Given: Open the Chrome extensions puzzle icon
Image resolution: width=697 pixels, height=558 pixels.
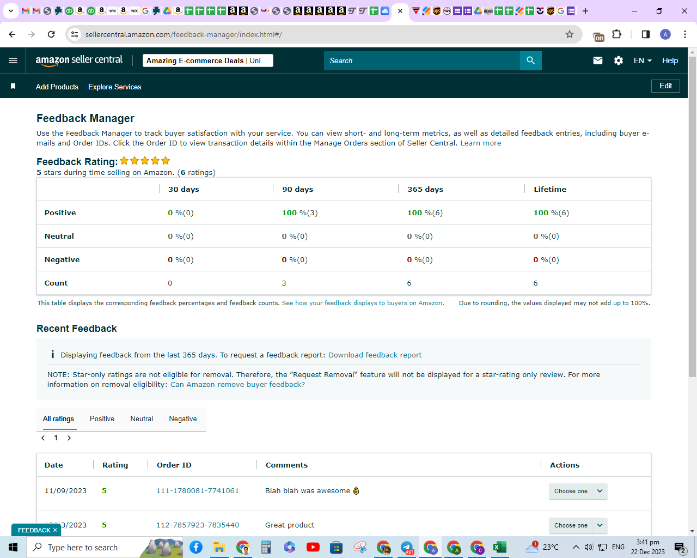Looking at the screenshot, I should (617, 34).
